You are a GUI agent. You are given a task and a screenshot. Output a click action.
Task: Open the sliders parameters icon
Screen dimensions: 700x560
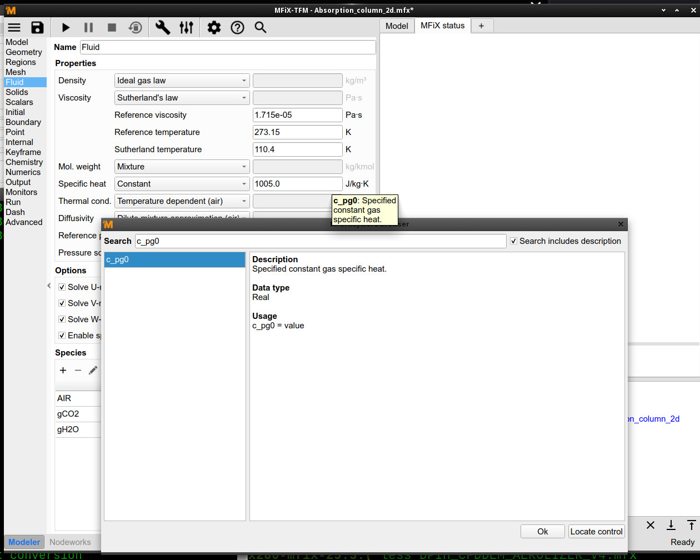(186, 28)
